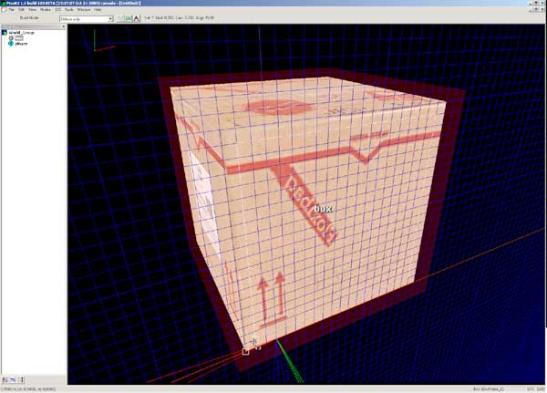Click the 'box' label in viewport
Screen dimensions: 547x393
pos(323,209)
